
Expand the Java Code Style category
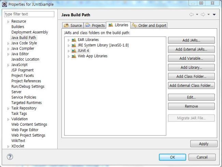click(x=8, y=43)
